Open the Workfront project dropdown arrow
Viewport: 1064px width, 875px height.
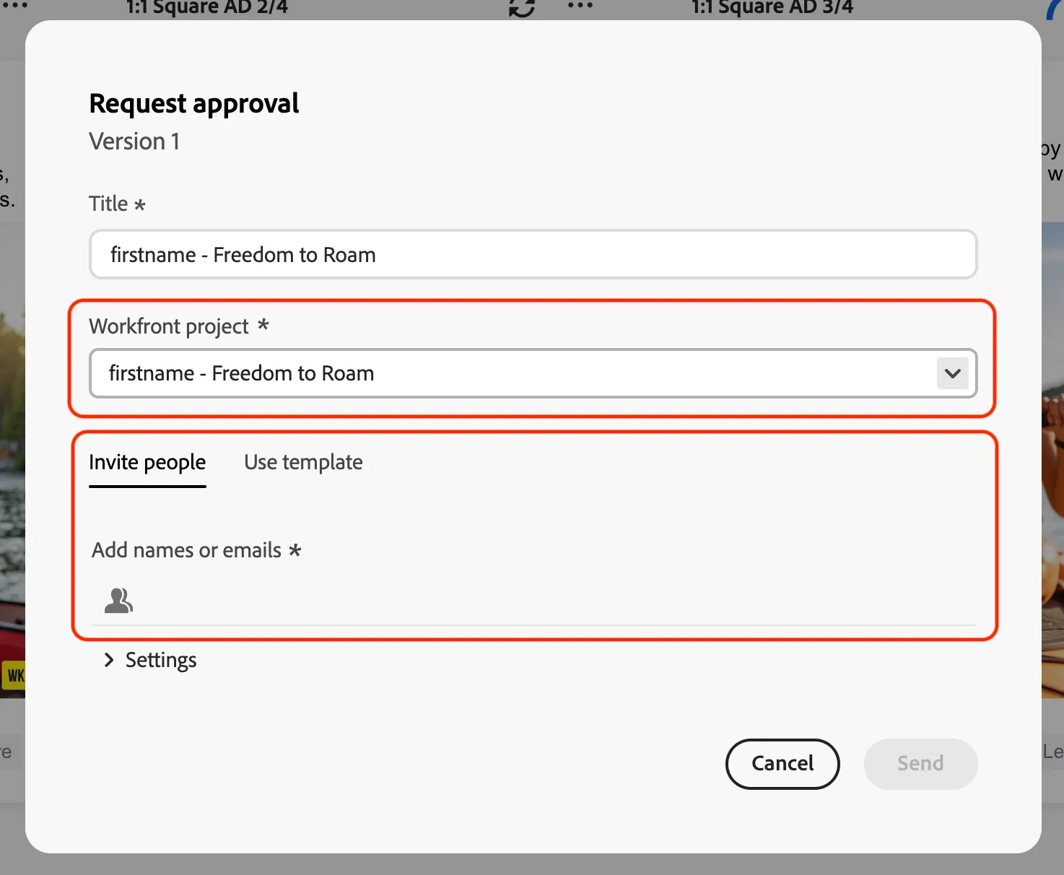click(x=952, y=373)
